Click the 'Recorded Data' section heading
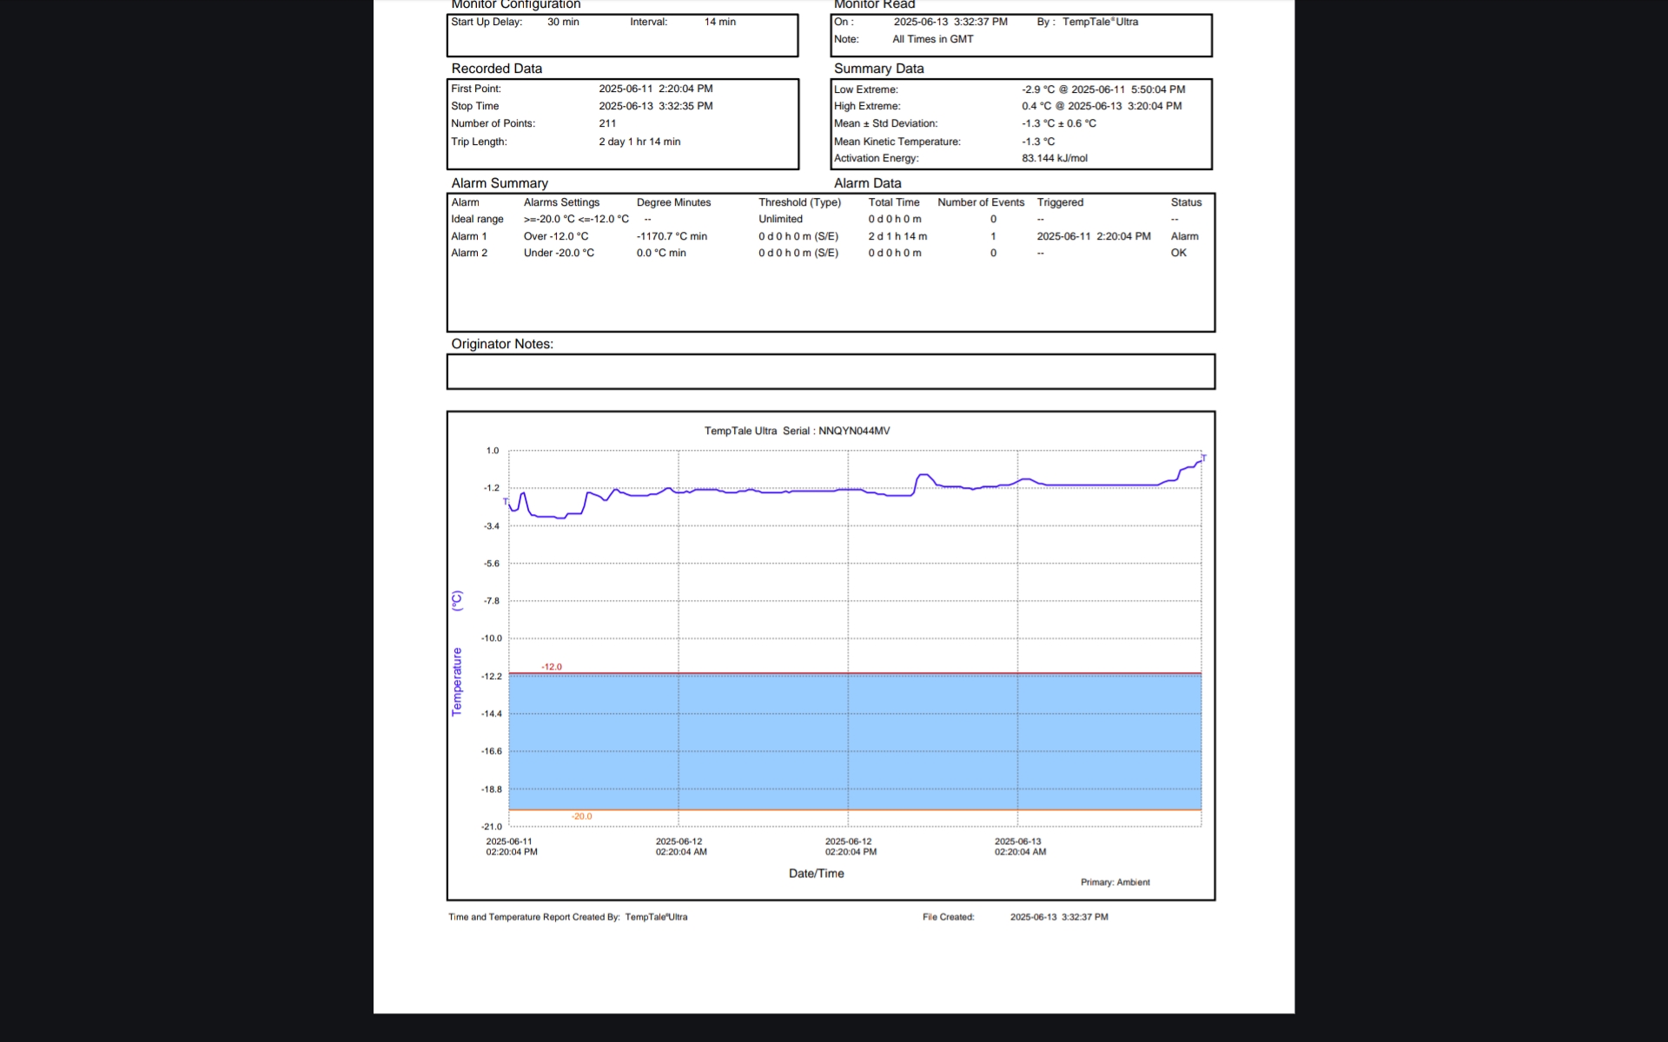This screenshot has height=1042, width=1668. pyautogui.click(x=496, y=69)
